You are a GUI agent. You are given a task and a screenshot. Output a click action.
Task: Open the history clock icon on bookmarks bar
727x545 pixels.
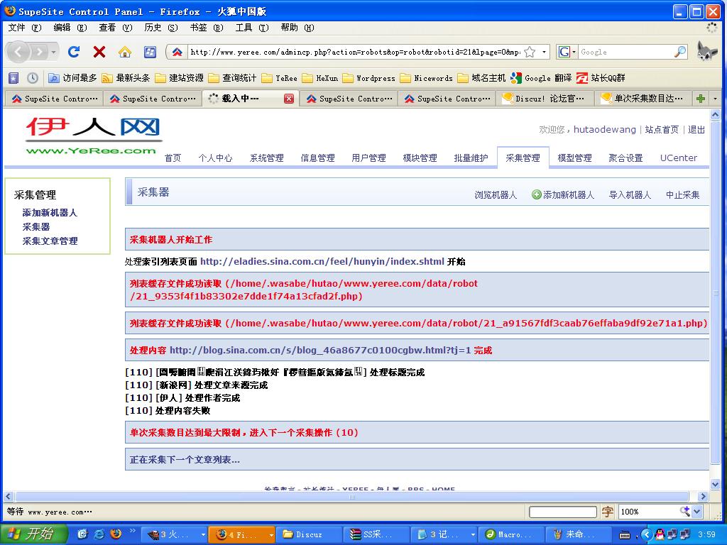coord(33,78)
